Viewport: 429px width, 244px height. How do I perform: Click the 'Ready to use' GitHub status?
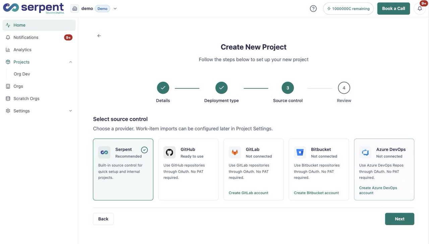[192, 156]
